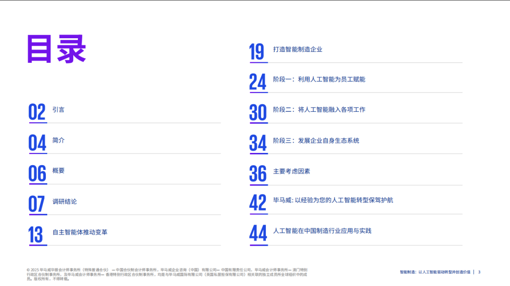Click page number 36
The width and height of the screenshot is (510, 286).
click(x=258, y=174)
